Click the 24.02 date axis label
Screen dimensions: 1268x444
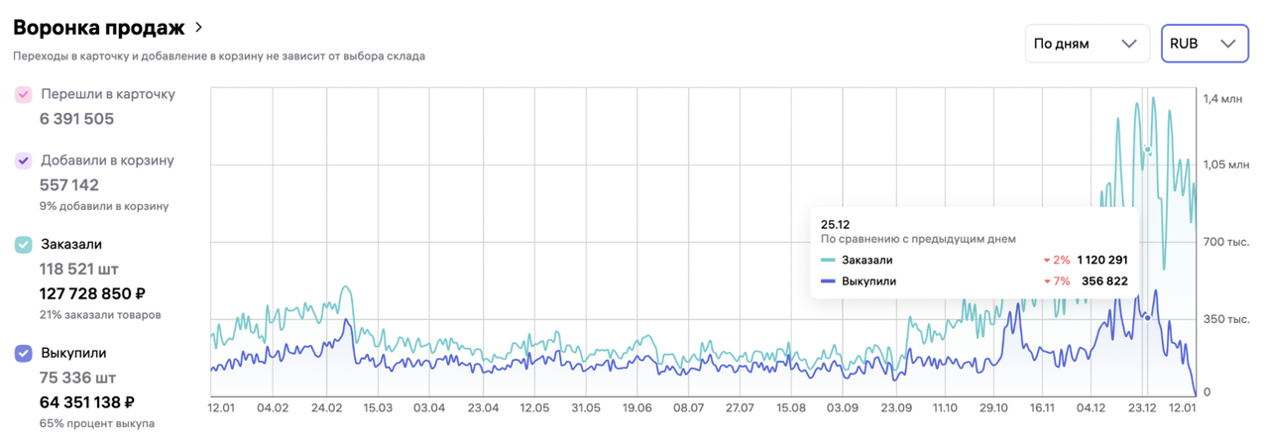pyautogui.click(x=325, y=407)
